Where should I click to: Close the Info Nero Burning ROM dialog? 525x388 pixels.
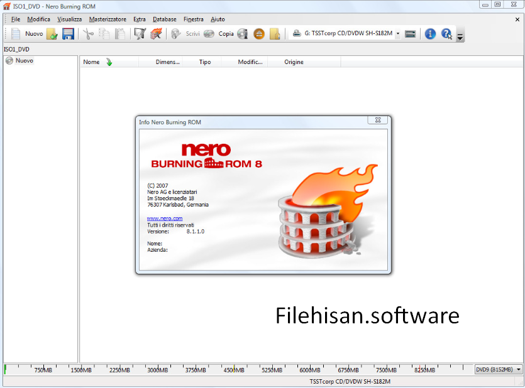pyautogui.click(x=377, y=121)
